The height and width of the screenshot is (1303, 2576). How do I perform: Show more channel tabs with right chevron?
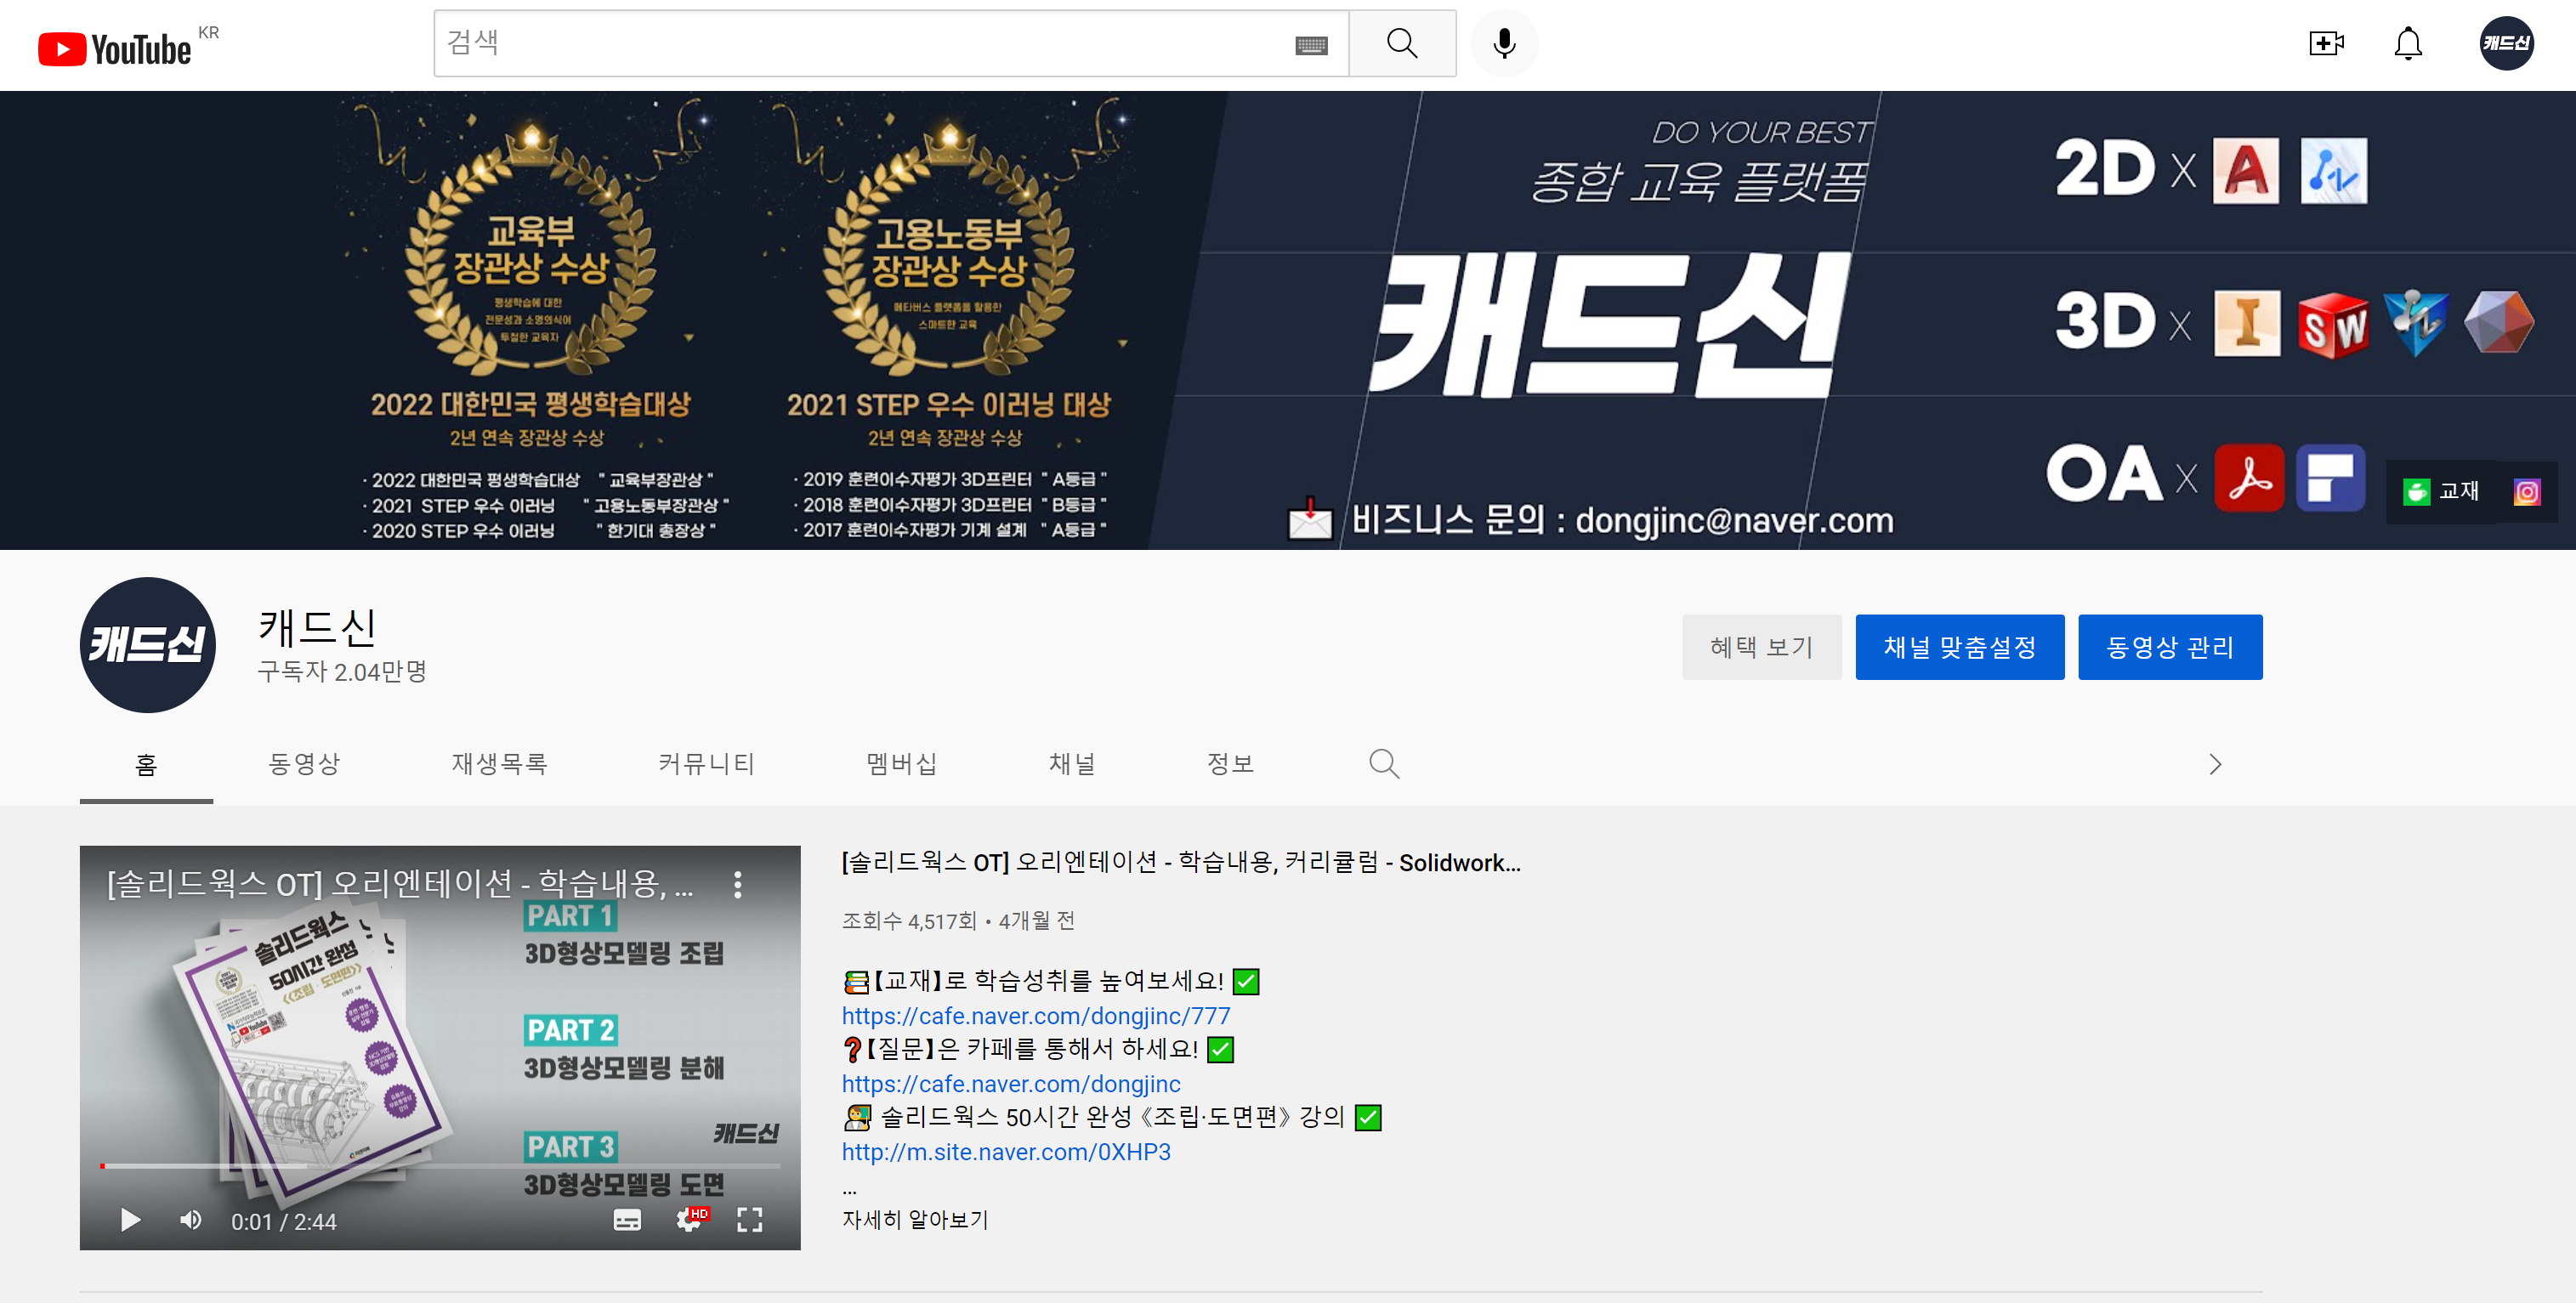(x=2215, y=764)
